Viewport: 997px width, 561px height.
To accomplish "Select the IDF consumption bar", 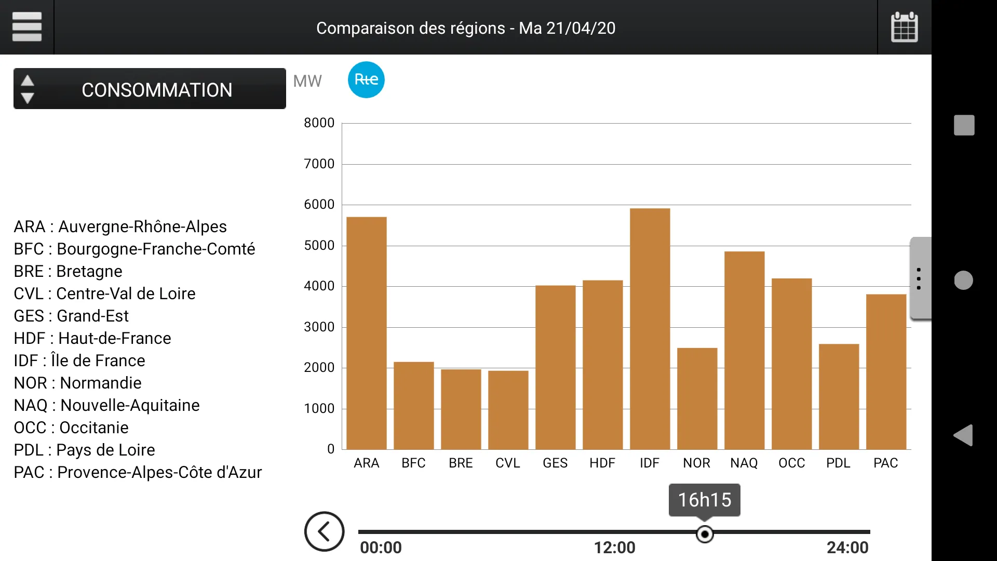I will pos(650,329).
